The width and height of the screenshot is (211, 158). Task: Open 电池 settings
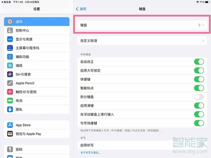[x=37, y=100]
